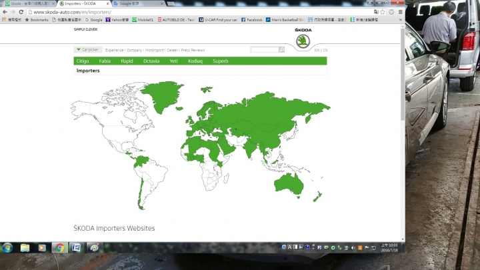
Task: Select Citigo in the green model bar
Action: pos(83,61)
